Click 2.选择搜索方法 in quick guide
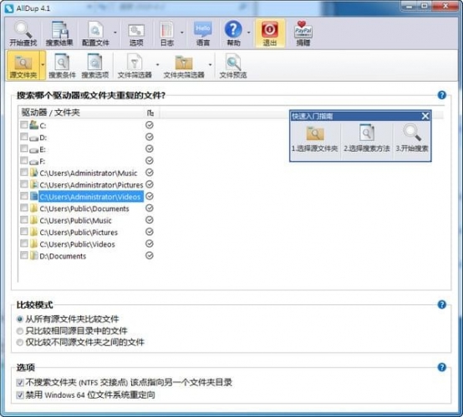 point(367,139)
